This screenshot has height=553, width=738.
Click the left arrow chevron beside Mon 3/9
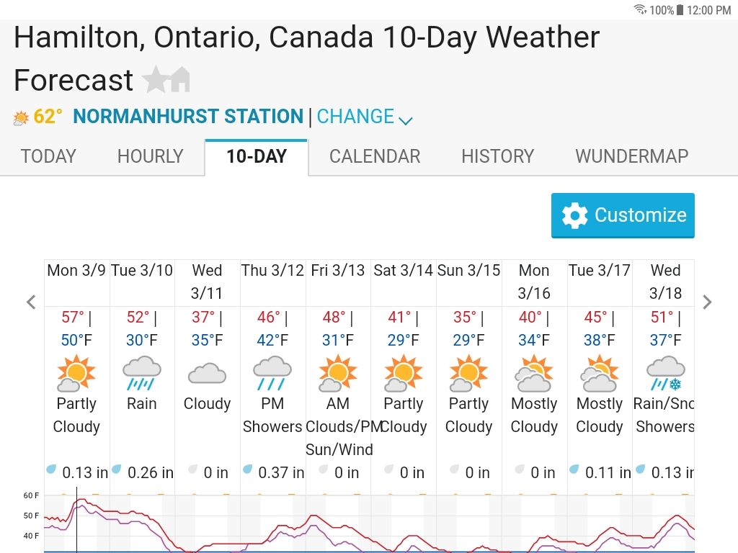point(31,302)
